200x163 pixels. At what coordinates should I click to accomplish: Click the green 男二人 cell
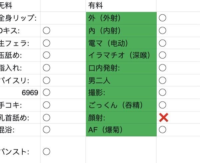(x=121, y=80)
